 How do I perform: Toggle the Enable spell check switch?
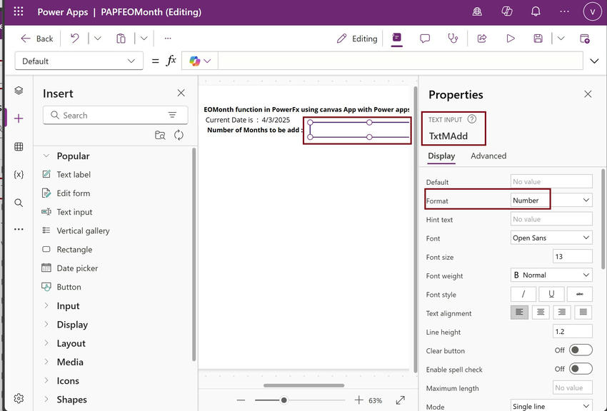tap(581, 368)
